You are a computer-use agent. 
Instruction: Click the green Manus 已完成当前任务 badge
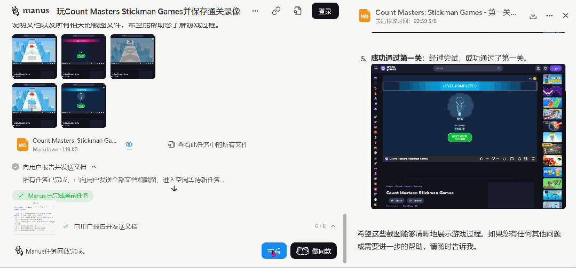[53, 196]
